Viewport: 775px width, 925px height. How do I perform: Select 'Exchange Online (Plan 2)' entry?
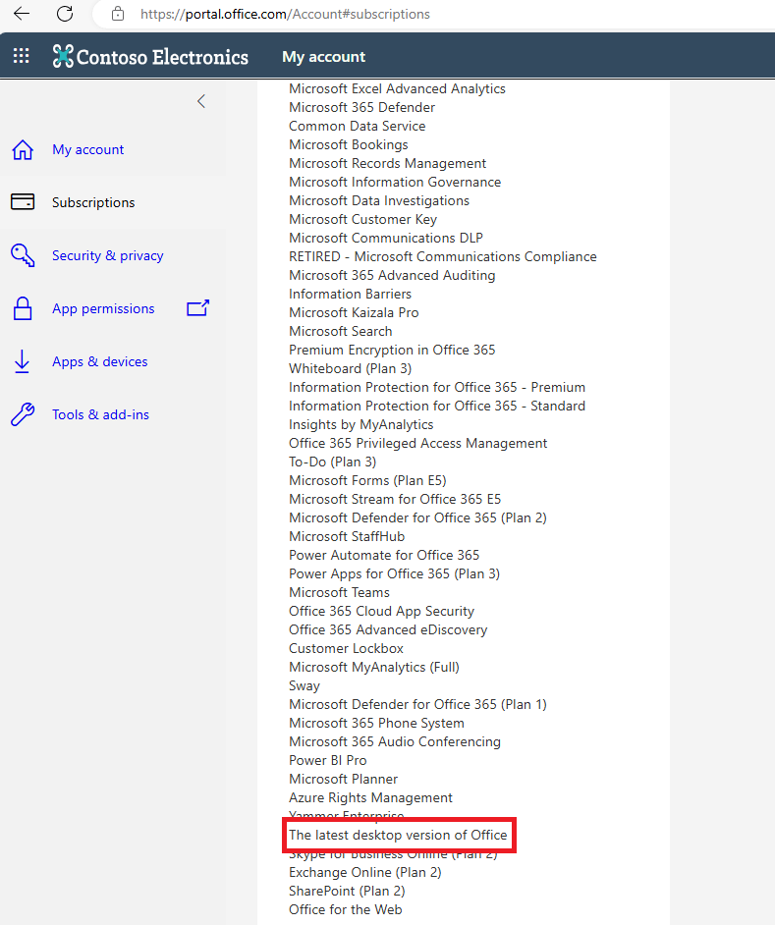(x=364, y=873)
